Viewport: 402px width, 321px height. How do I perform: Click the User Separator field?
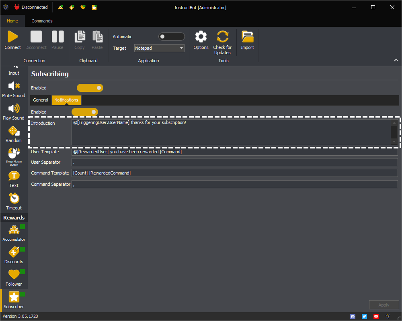pos(235,162)
